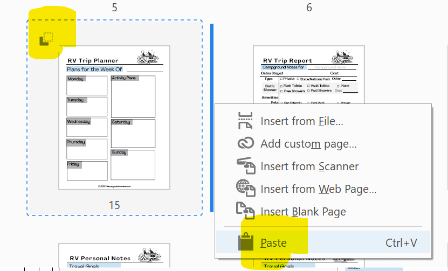
Task: Click the link icon beside Add custom page
Action: pyautogui.click(x=245, y=143)
